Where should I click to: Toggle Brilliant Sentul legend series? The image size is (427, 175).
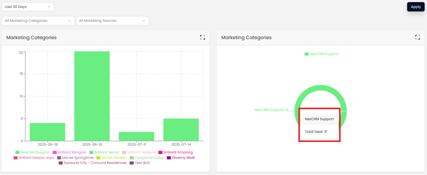coord(104,152)
